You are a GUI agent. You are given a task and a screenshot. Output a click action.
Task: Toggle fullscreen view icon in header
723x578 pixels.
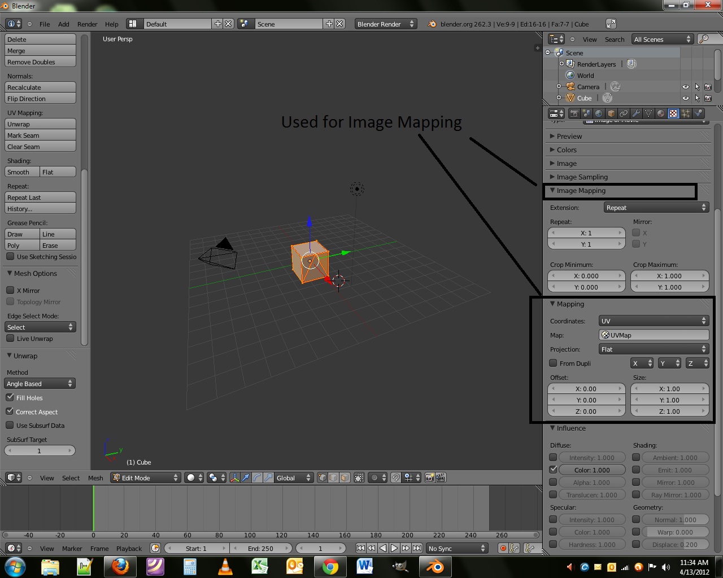[611, 24]
